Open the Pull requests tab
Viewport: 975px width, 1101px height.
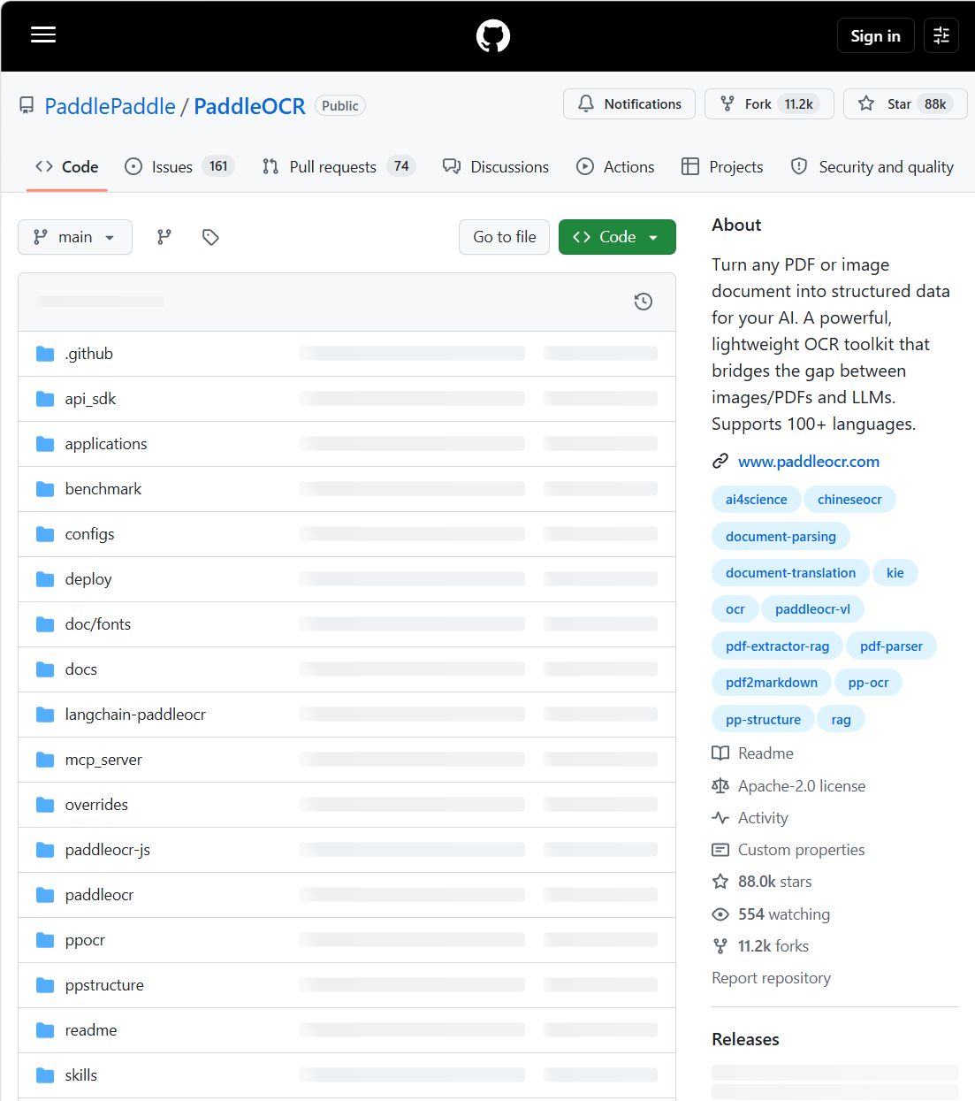tap(339, 167)
